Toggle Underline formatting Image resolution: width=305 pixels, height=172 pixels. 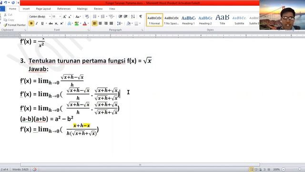[x=42, y=23]
